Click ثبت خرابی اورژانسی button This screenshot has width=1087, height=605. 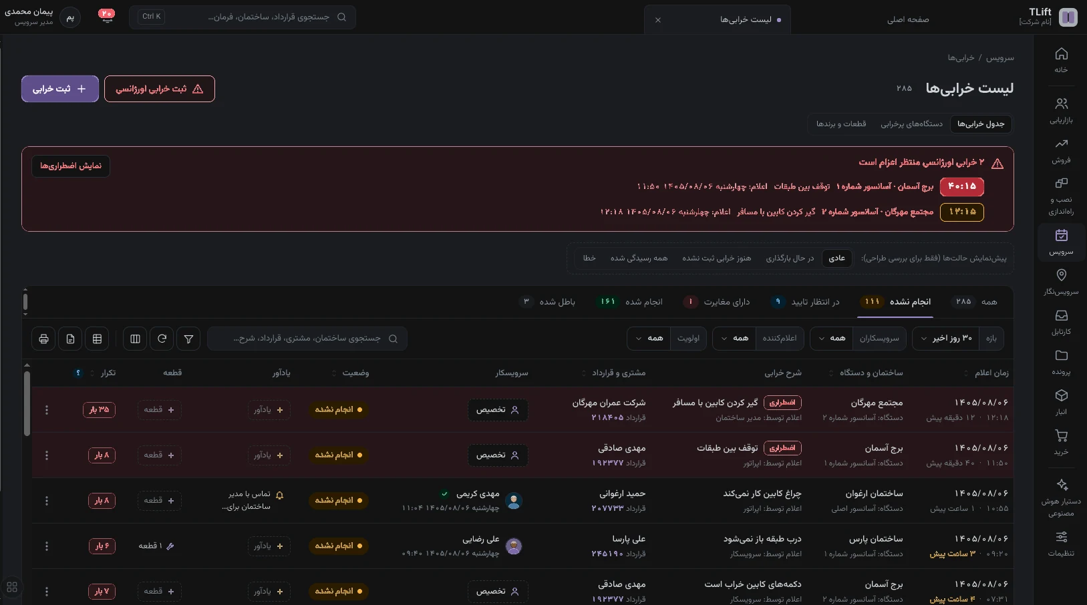point(160,89)
